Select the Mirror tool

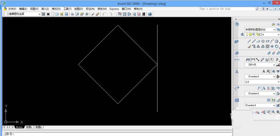258,46
